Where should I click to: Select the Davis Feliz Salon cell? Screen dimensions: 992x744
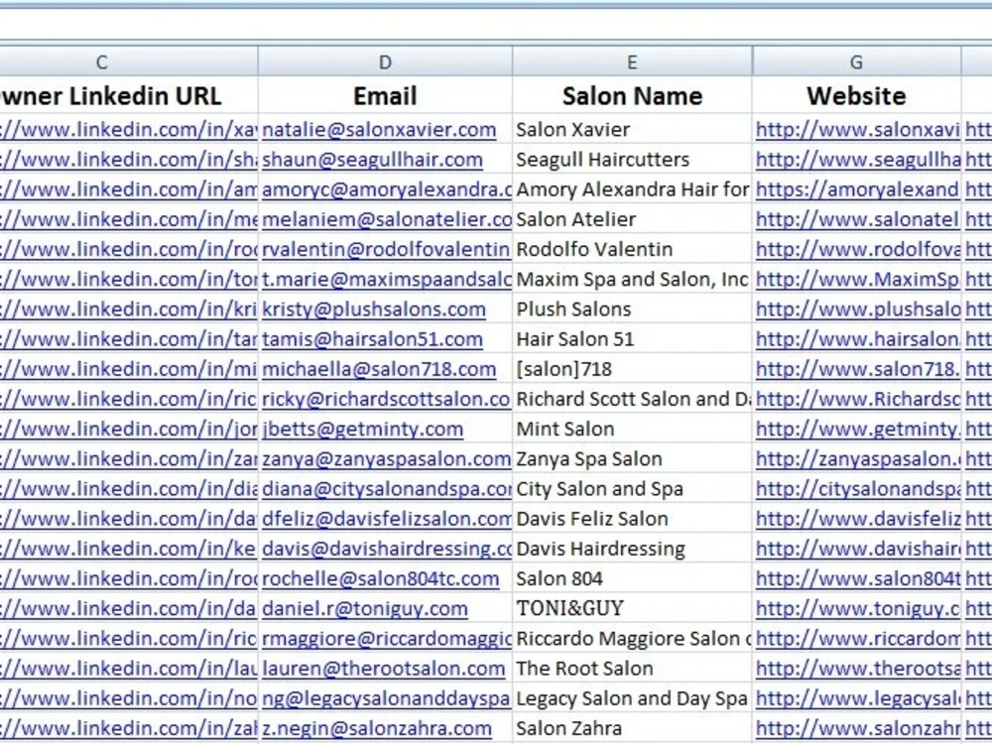click(x=632, y=519)
